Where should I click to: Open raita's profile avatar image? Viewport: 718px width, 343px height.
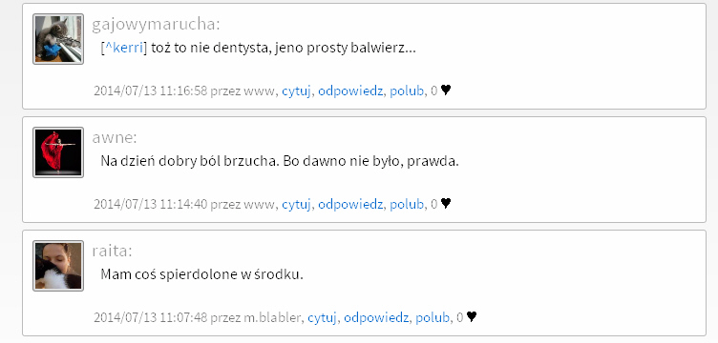pos(58,266)
